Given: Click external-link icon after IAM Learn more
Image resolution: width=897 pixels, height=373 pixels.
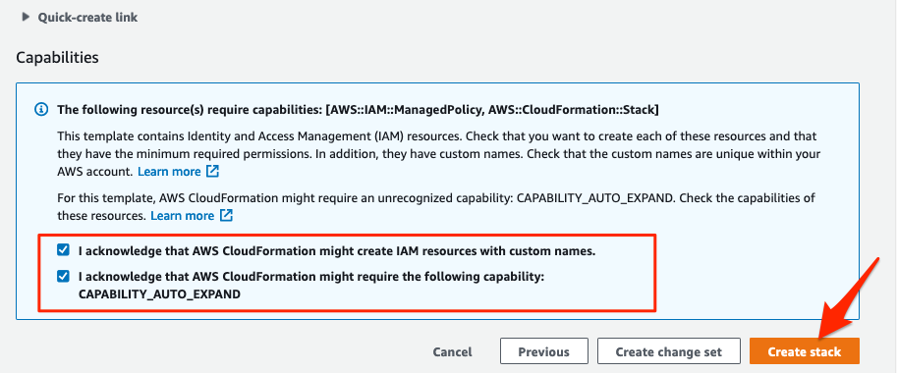Looking at the screenshot, I should pos(212,171).
